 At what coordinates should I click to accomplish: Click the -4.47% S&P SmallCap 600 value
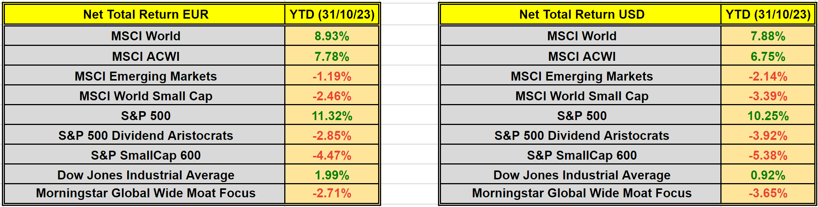tap(332, 155)
